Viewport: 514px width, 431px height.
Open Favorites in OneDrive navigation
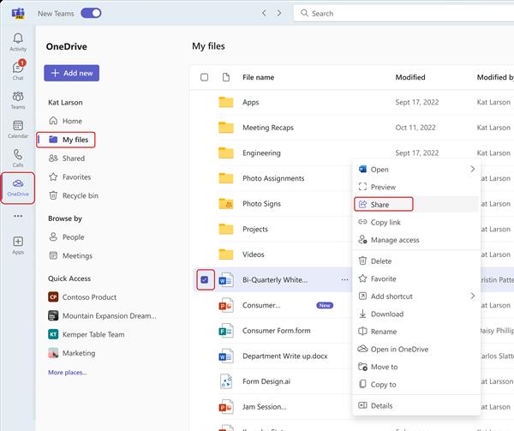pyautogui.click(x=70, y=177)
